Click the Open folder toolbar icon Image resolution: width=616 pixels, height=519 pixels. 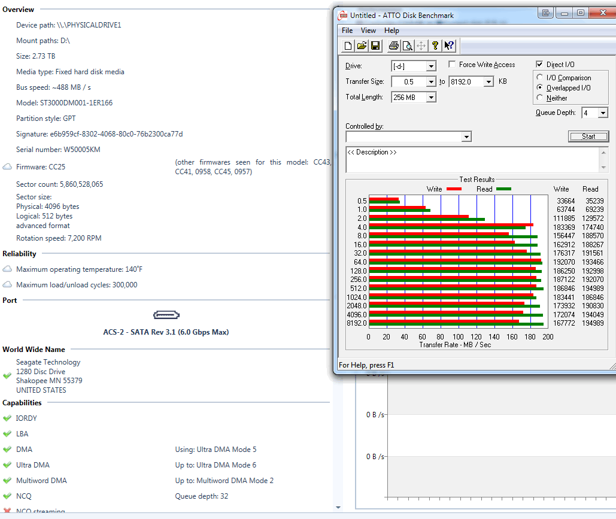[x=362, y=46]
